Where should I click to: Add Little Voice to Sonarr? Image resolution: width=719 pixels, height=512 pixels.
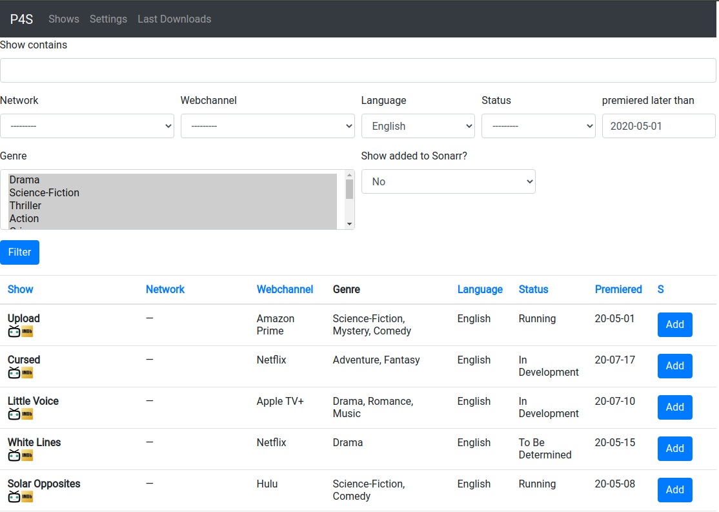[675, 407]
